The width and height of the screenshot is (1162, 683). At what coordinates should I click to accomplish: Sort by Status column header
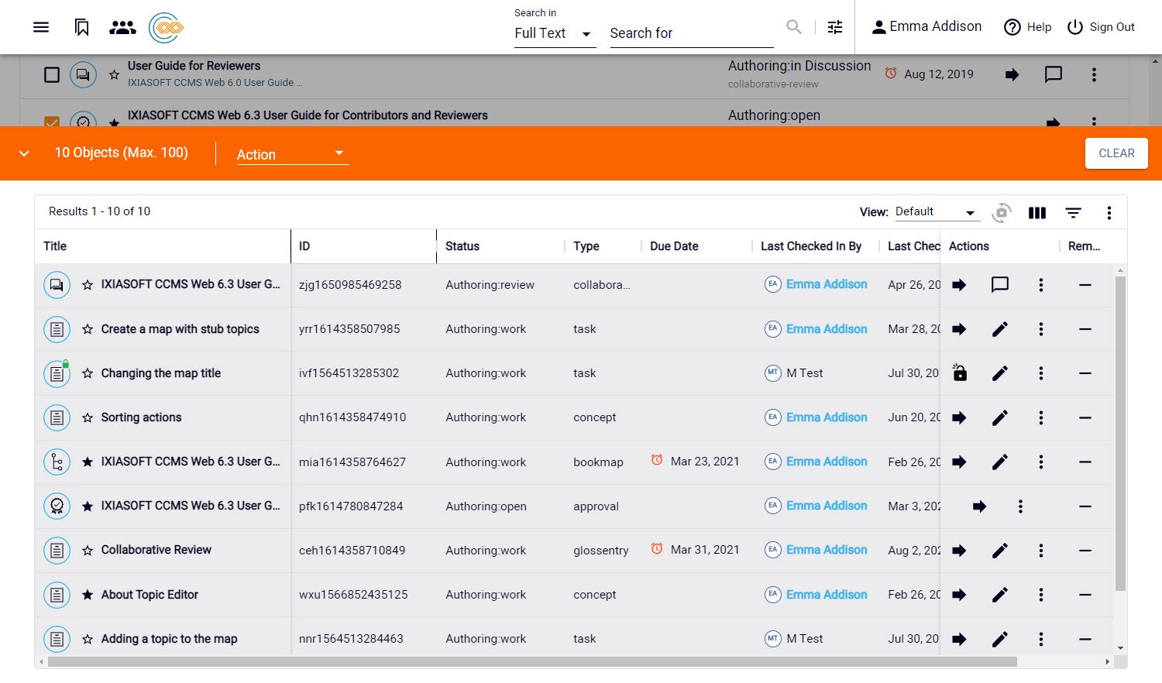tap(462, 246)
